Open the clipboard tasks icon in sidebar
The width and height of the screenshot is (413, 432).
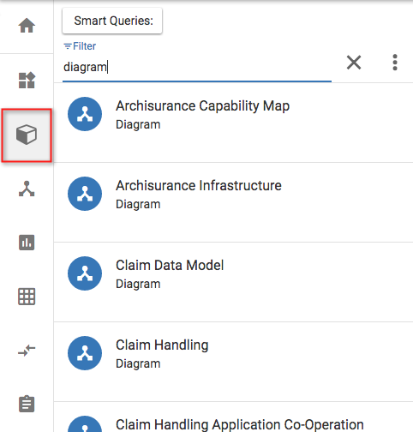(x=27, y=404)
